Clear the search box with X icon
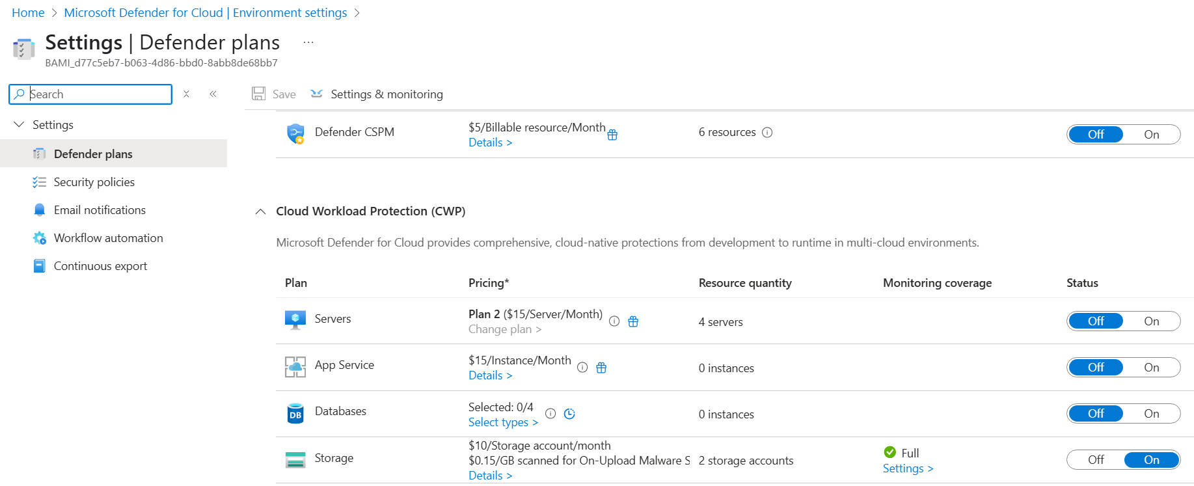The image size is (1194, 486). pos(186,94)
